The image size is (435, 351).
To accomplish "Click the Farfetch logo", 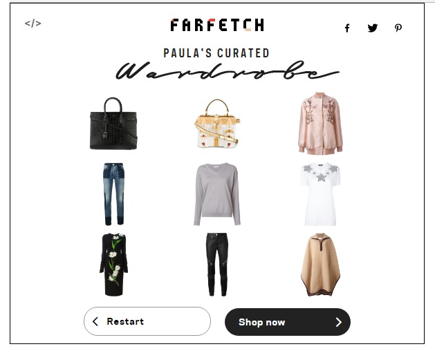I will click(217, 25).
